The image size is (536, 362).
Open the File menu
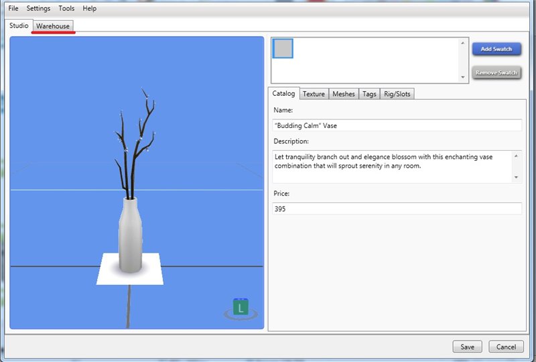pyautogui.click(x=13, y=9)
